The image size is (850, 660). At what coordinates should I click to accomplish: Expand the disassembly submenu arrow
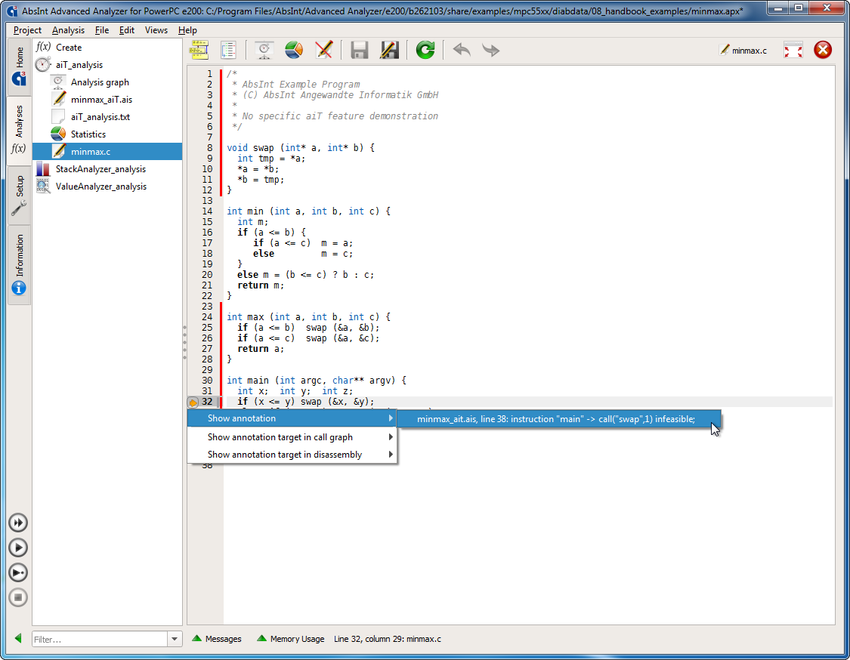coord(391,454)
